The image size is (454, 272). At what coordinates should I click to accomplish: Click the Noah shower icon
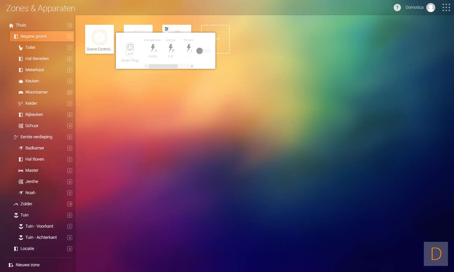(21, 193)
